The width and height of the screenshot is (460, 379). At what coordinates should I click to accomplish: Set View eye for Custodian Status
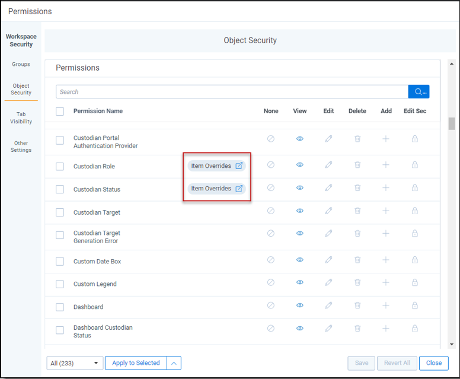(299, 187)
